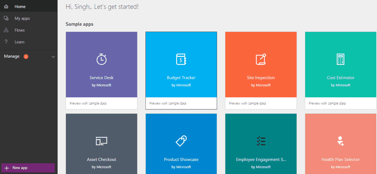Preview Service Desk with sample data

(x=88, y=104)
